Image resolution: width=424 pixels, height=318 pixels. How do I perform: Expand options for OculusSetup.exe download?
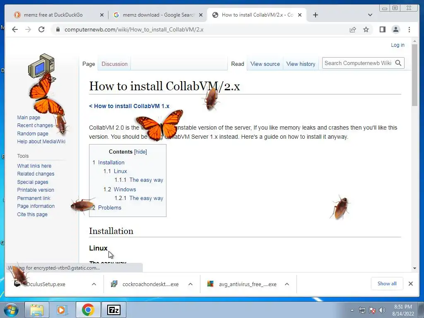click(94, 284)
